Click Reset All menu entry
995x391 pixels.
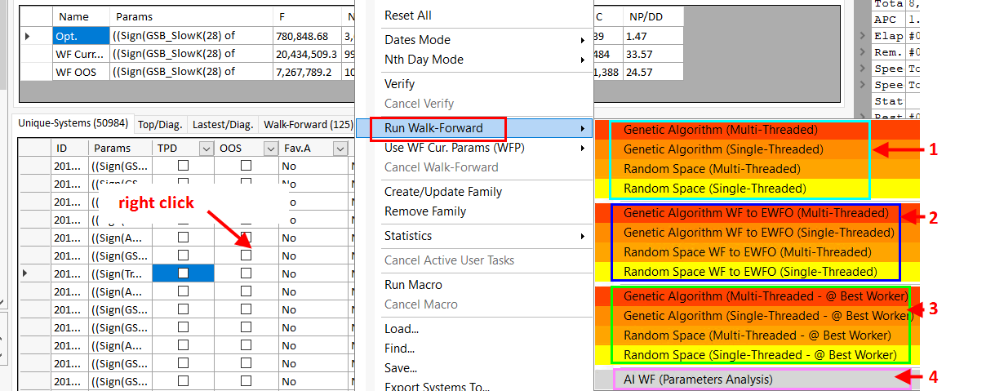pos(407,16)
